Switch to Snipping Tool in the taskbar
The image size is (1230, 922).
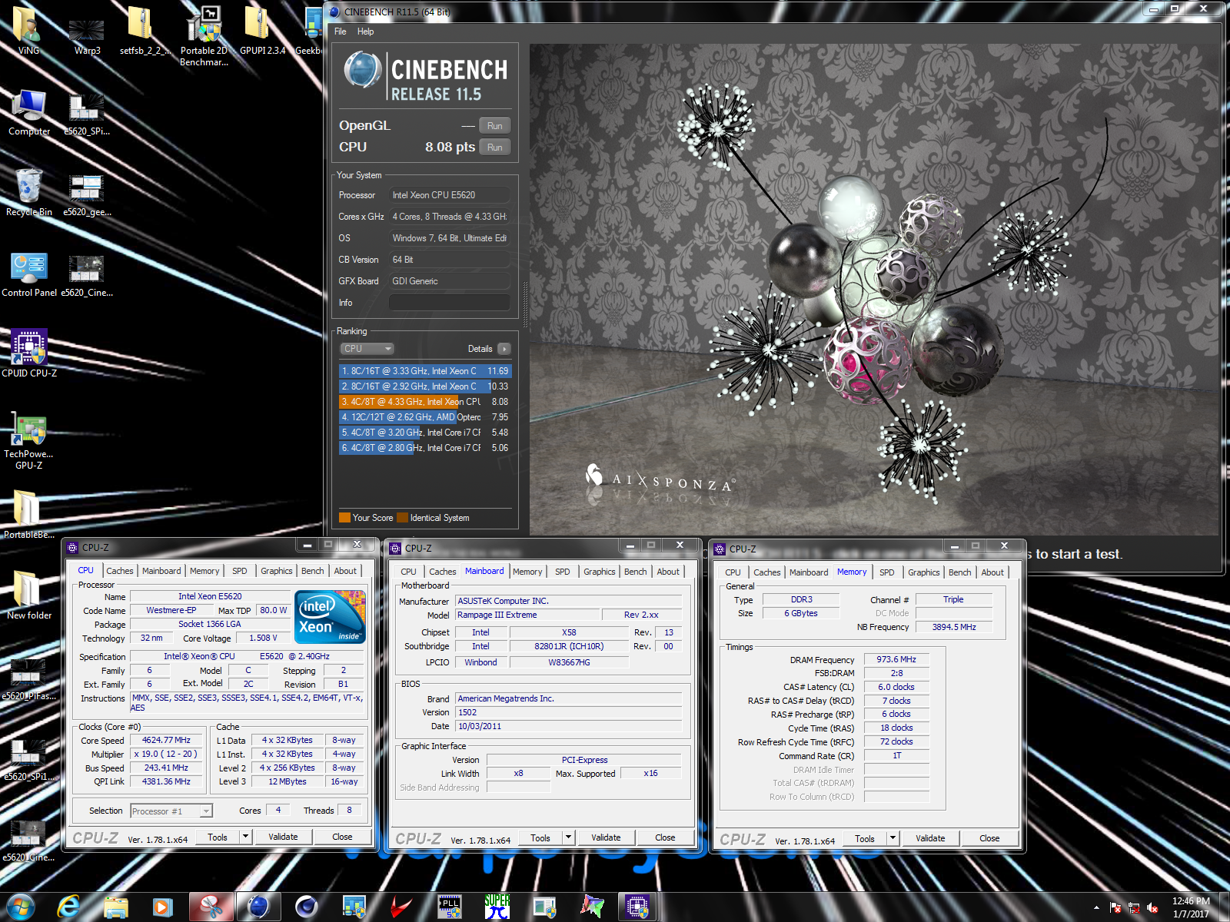coord(211,907)
